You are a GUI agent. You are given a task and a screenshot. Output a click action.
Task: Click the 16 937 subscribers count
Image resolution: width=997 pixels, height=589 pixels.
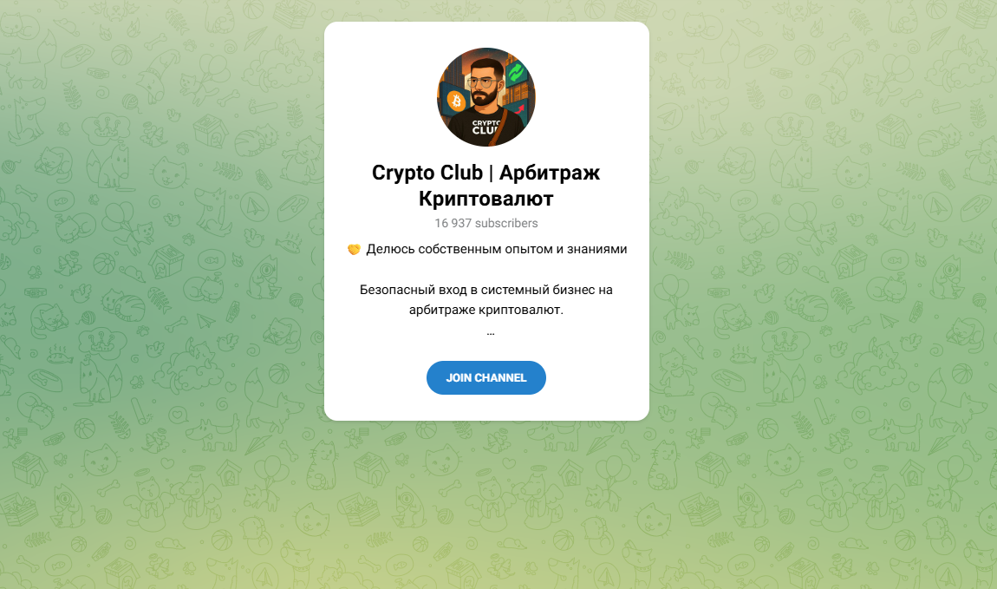pos(485,223)
